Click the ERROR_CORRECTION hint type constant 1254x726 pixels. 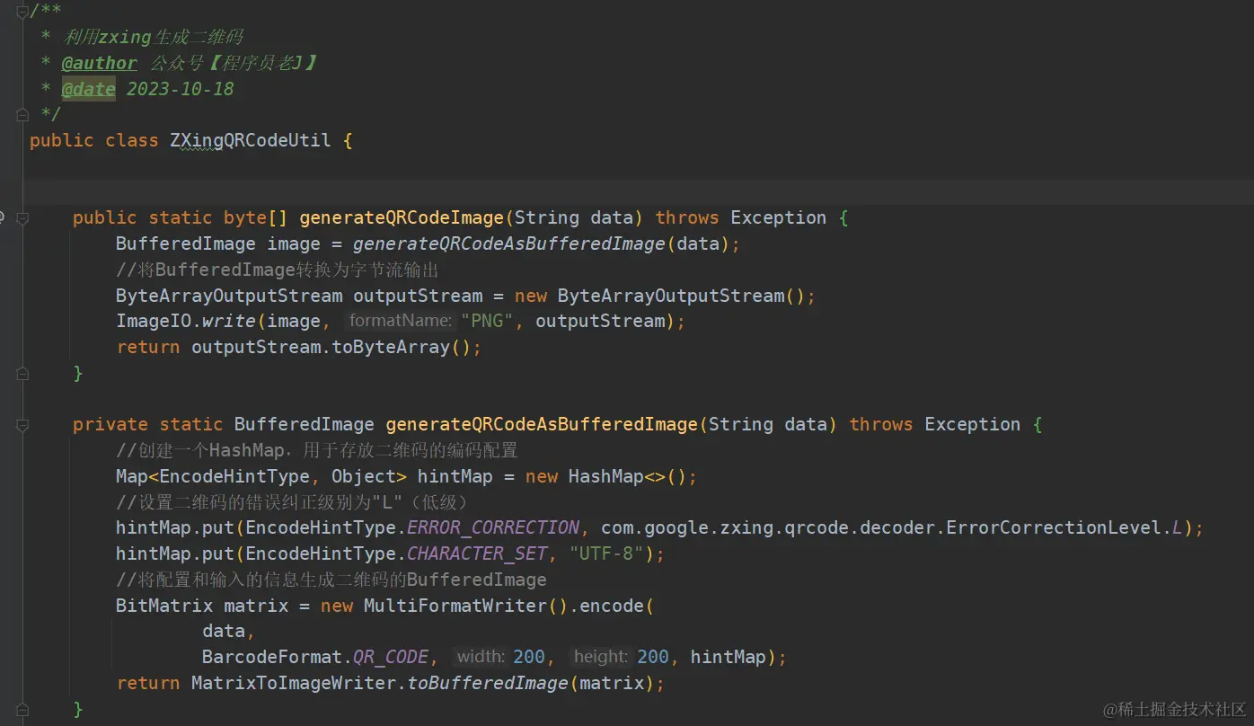click(492, 527)
